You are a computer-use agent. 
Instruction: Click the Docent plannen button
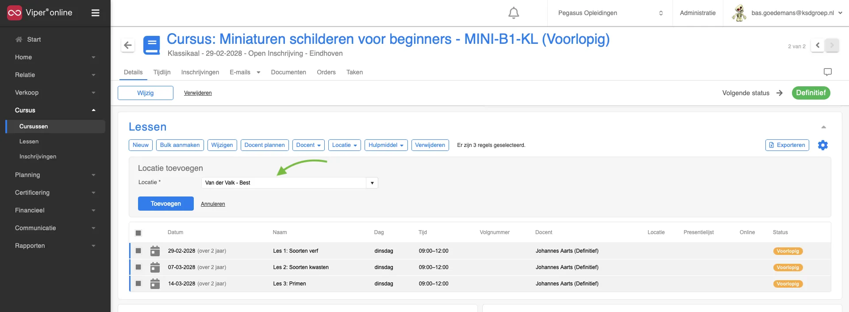(x=265, y=145)
